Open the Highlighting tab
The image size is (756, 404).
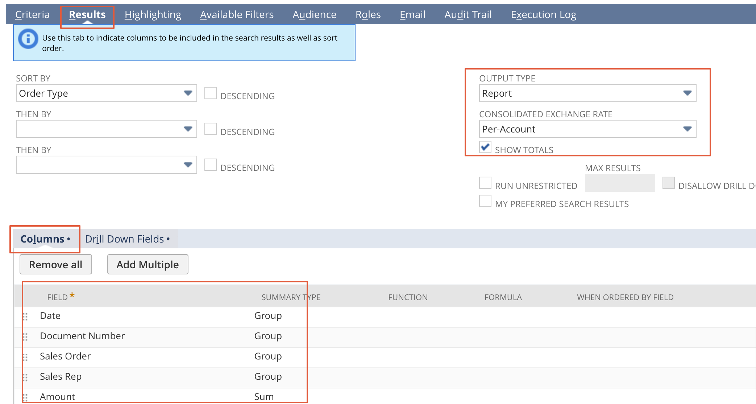(153, 14)
